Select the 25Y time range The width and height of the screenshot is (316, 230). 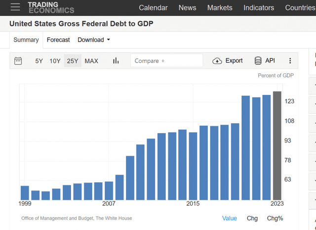coord(73,61)
